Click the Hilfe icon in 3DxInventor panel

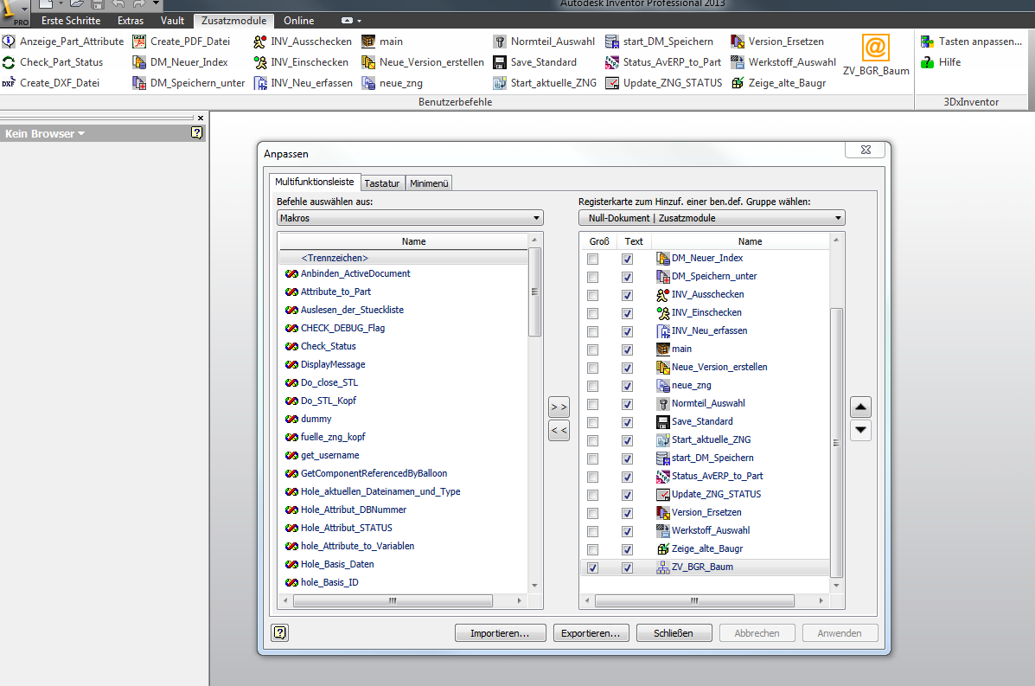coord(927,61)
